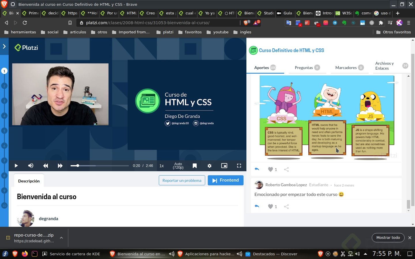Open the platzi bookmarks folder
415x259 pixels.
coord(165,32)
